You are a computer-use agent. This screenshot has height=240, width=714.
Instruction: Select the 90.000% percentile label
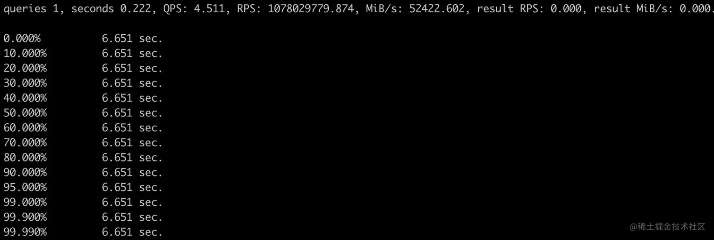pyautogui.click(x=25, y=173)
